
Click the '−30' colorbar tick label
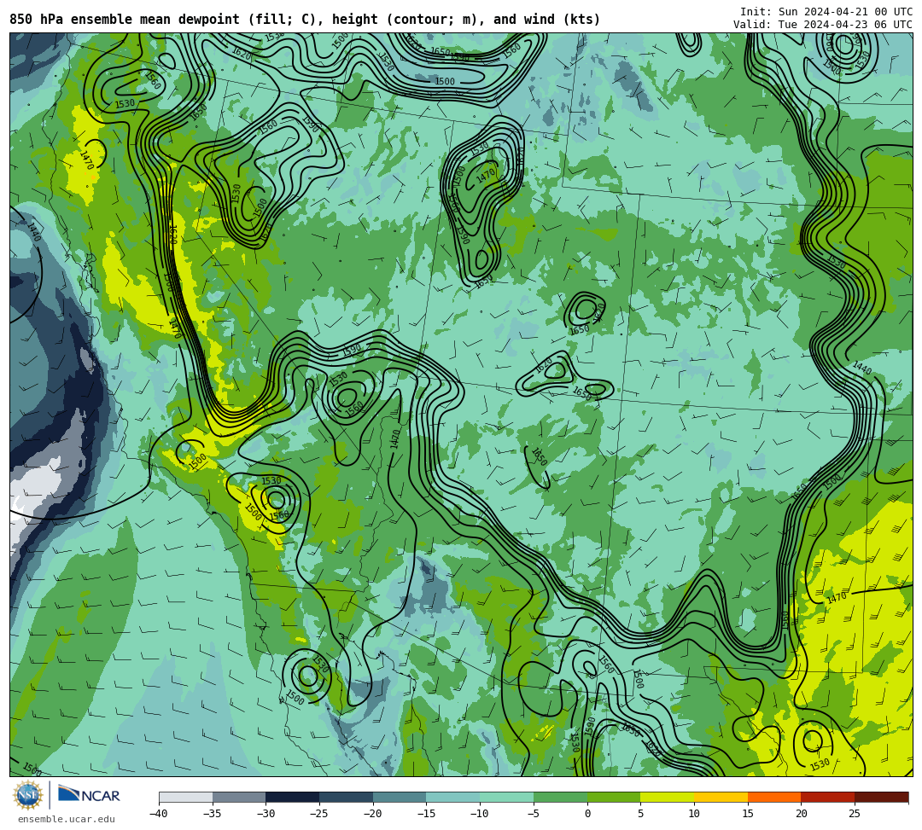click(266, 814)
